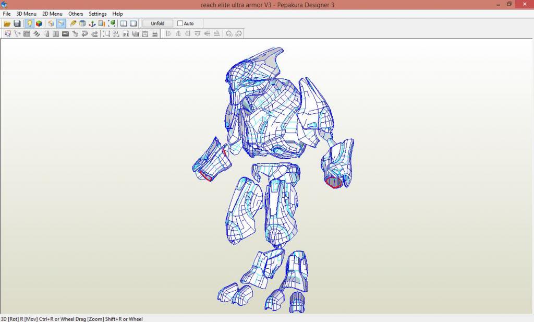
Task: Select the cursor select-and-move tool
Action: pos(7,34)
